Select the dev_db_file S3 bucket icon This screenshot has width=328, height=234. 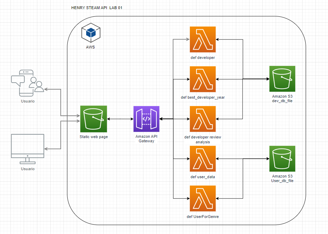282,79
